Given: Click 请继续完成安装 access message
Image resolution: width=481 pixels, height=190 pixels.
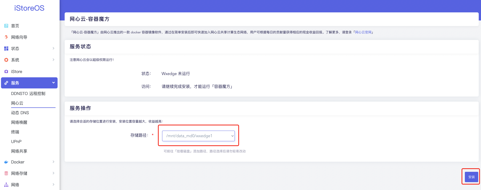Looking at the screenshot, I should click(x=197, y=86).
